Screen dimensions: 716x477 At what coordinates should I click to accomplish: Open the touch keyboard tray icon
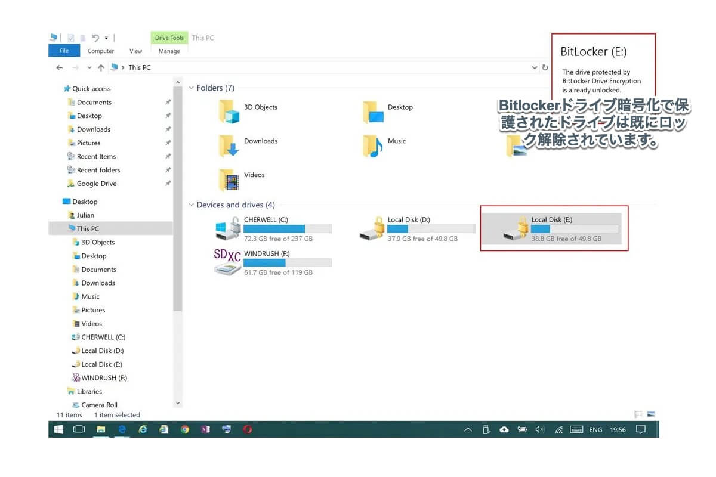tap(576, 429)
